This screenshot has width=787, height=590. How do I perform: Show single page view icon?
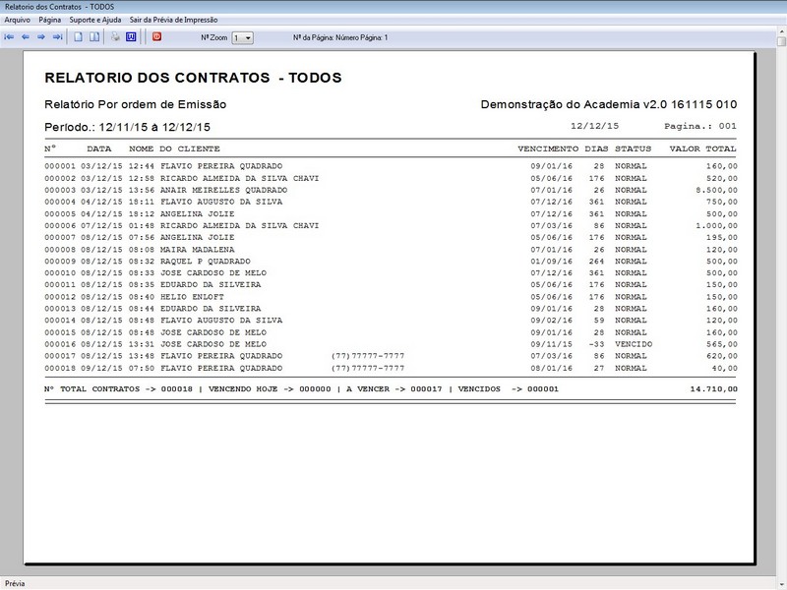point(79,37)
